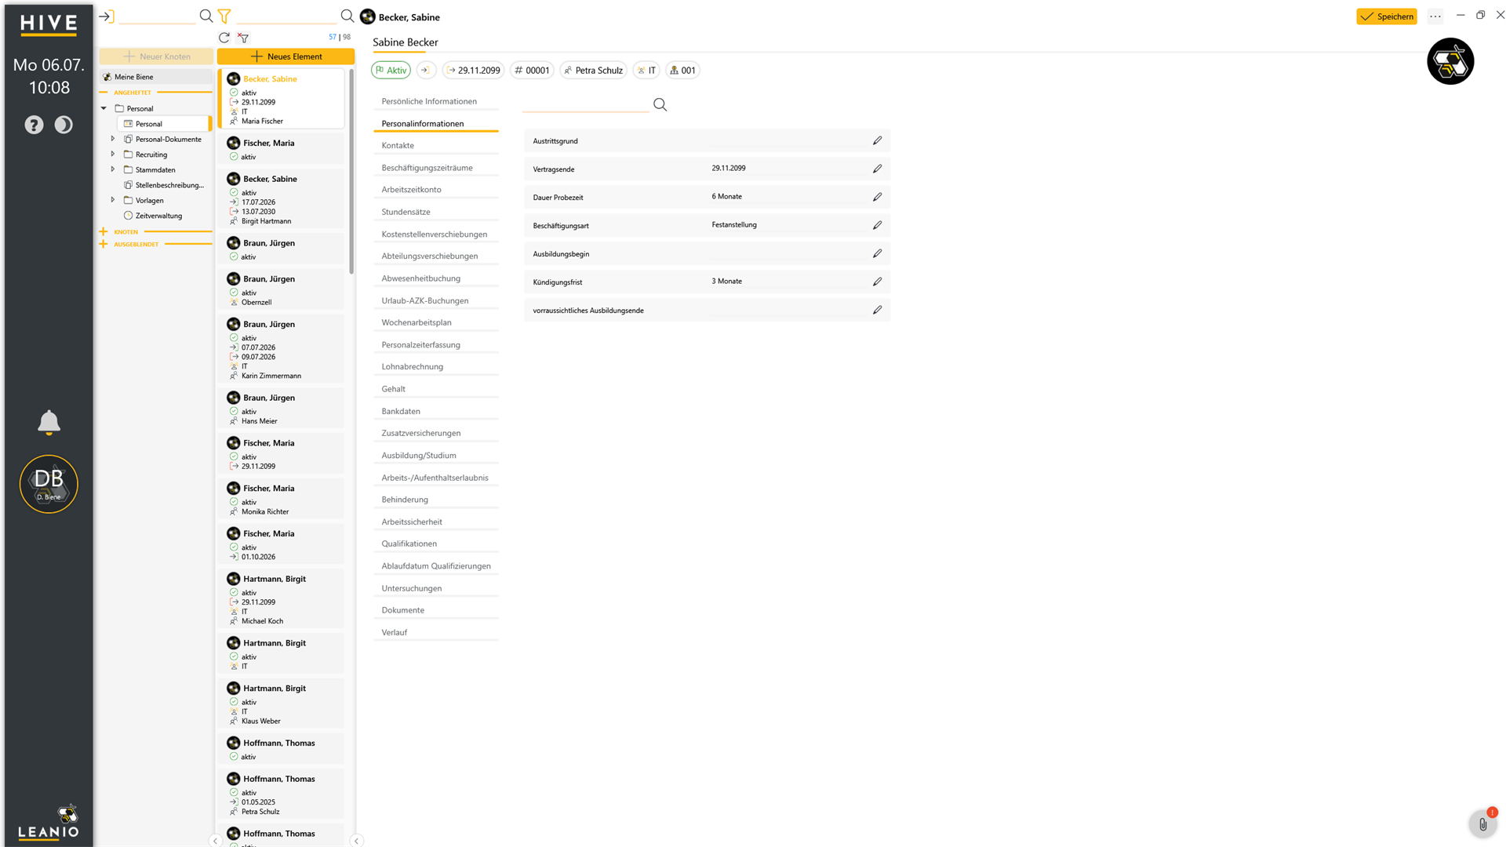
Task: Open the Gehalt tab
Action: [436, 389]
